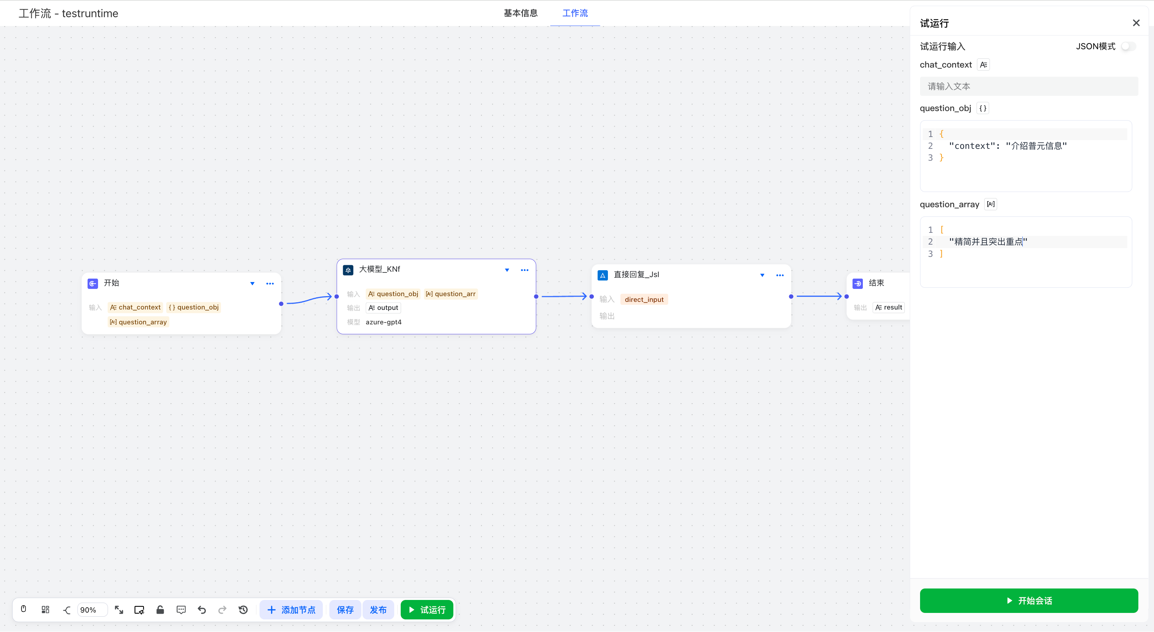Switch to the 基本信息 tab
The width and height of the screenshot is (1154, 632).
(520, 13)
